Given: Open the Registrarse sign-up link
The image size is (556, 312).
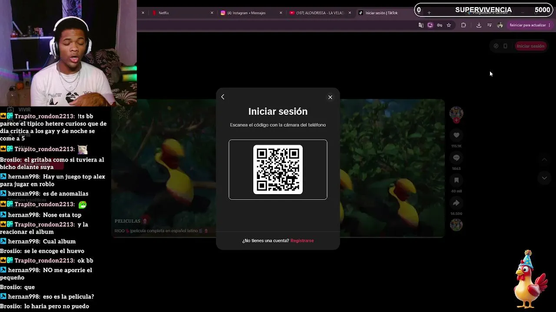Looking at the screenshot, I should 302,240.
